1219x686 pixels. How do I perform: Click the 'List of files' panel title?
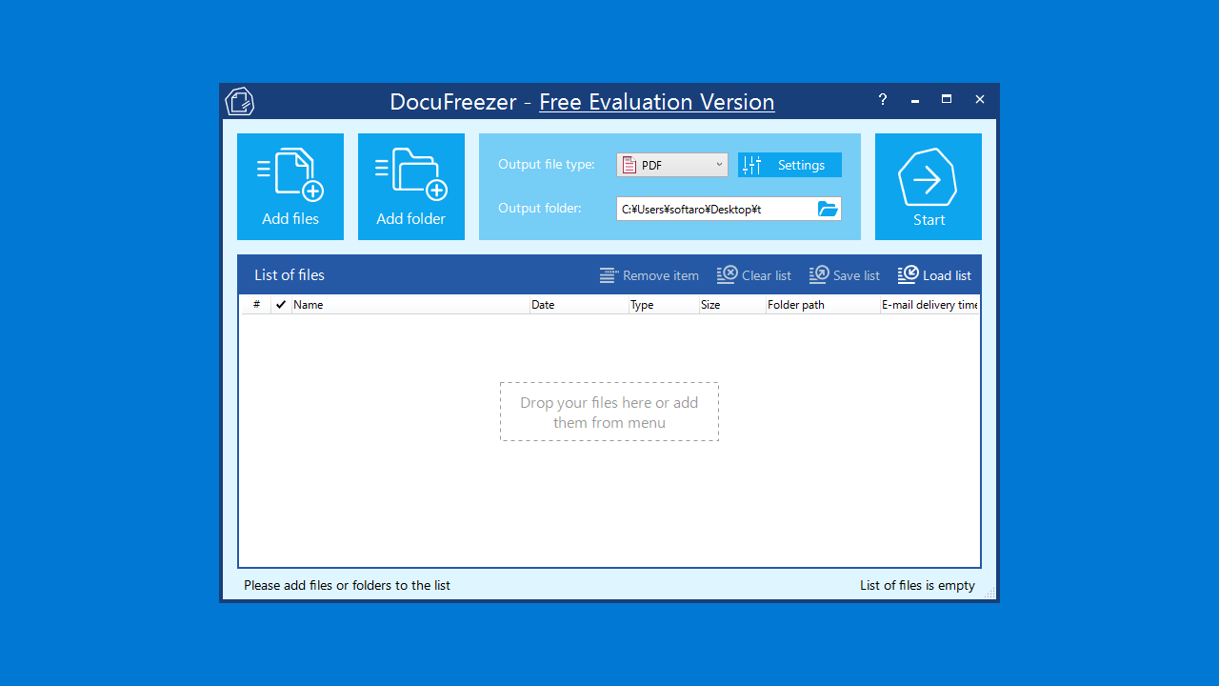click(290, 275)
